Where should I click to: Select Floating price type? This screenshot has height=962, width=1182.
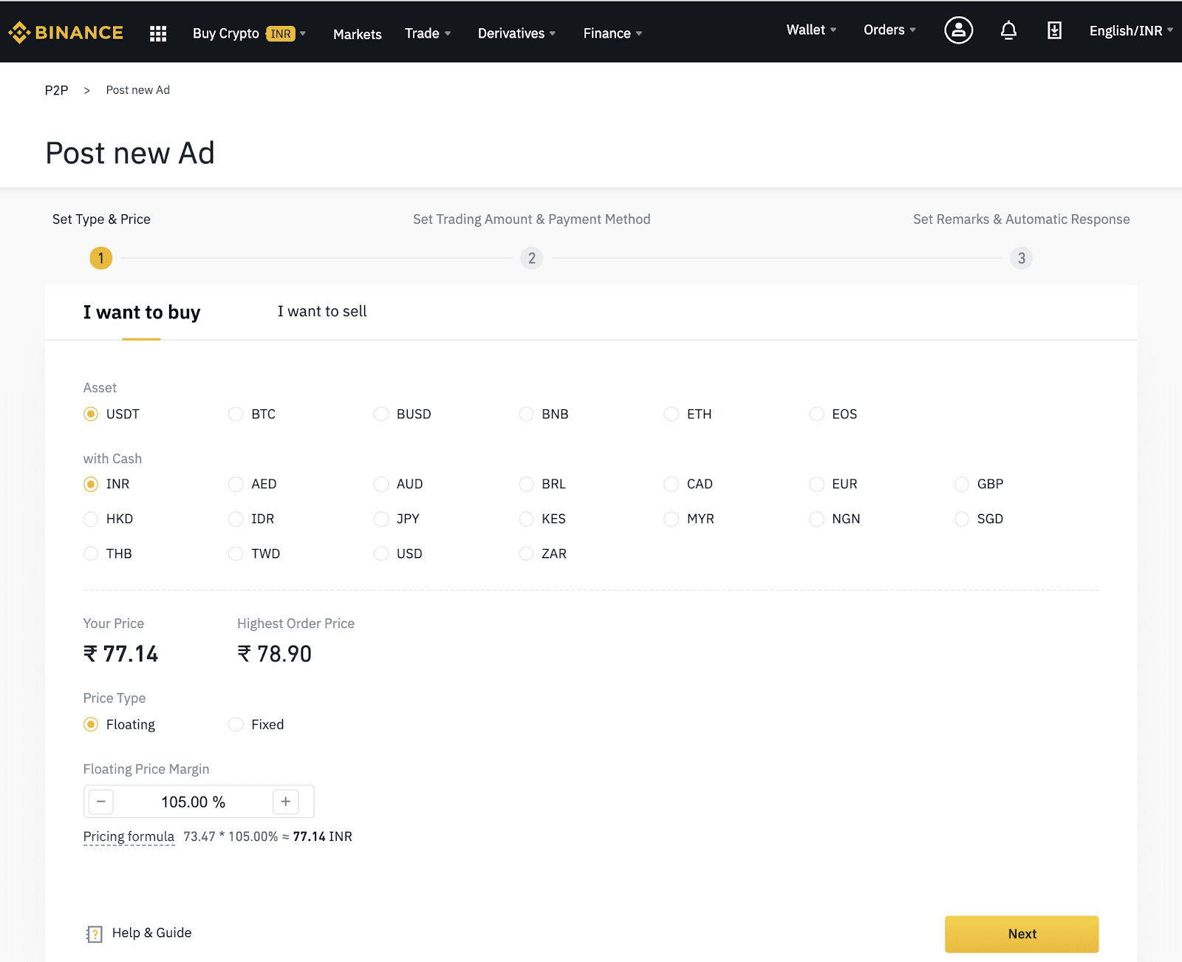pos(91,724)
